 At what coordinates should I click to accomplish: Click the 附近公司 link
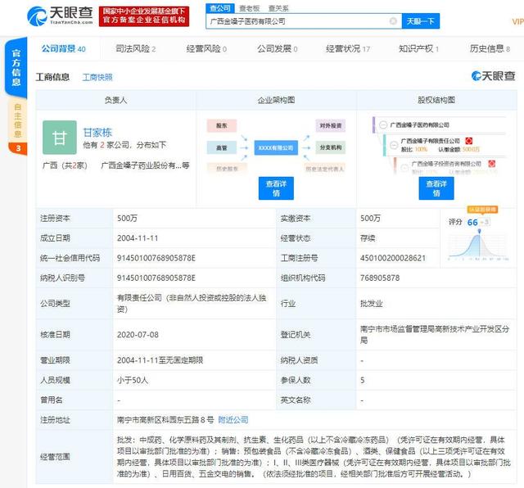[233, 420]
